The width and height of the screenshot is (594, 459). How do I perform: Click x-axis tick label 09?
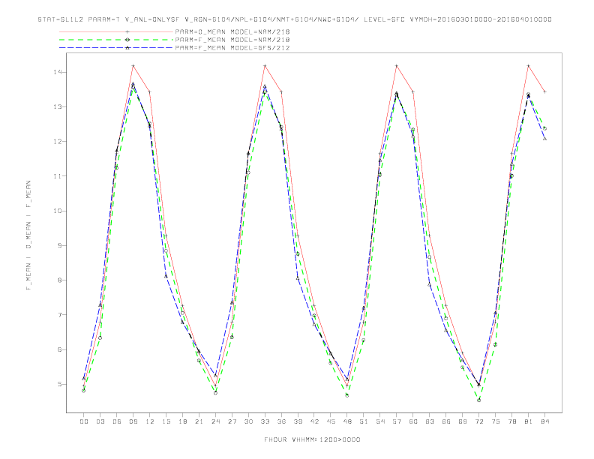133,421
